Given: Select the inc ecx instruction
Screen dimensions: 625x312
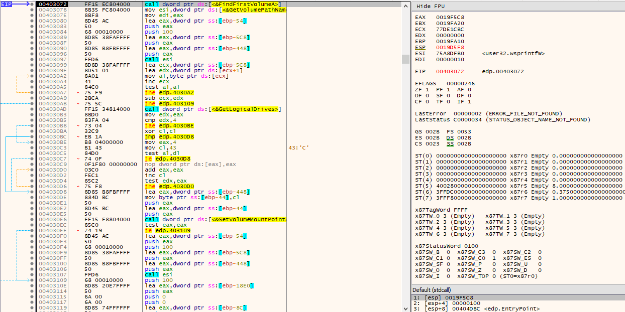Looking at the screenshot, I should [x=156, y=81].
